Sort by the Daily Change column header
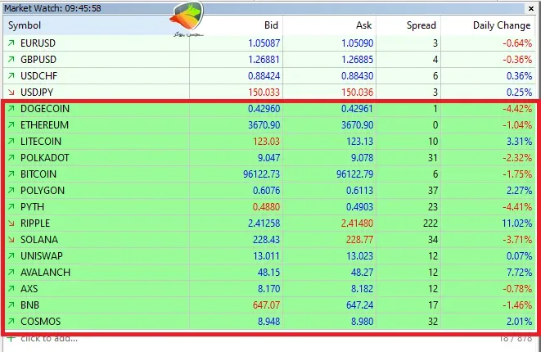Image resolution: width=541 pixels, height=352 pixels. tap(488, 25)
